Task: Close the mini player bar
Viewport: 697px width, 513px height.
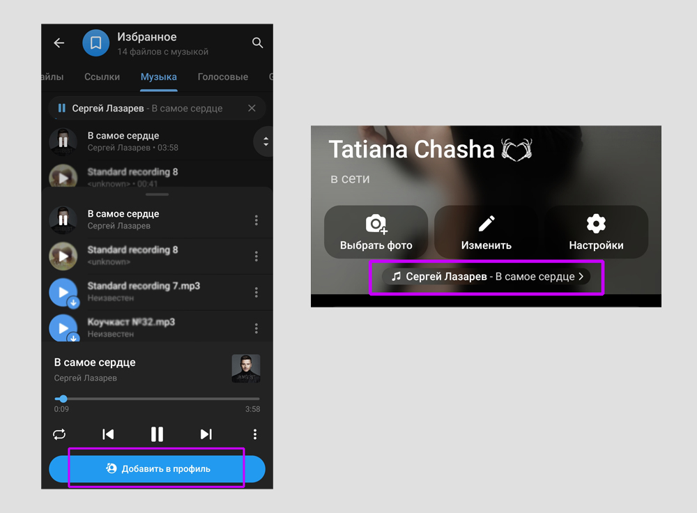Action: [252, 108]
